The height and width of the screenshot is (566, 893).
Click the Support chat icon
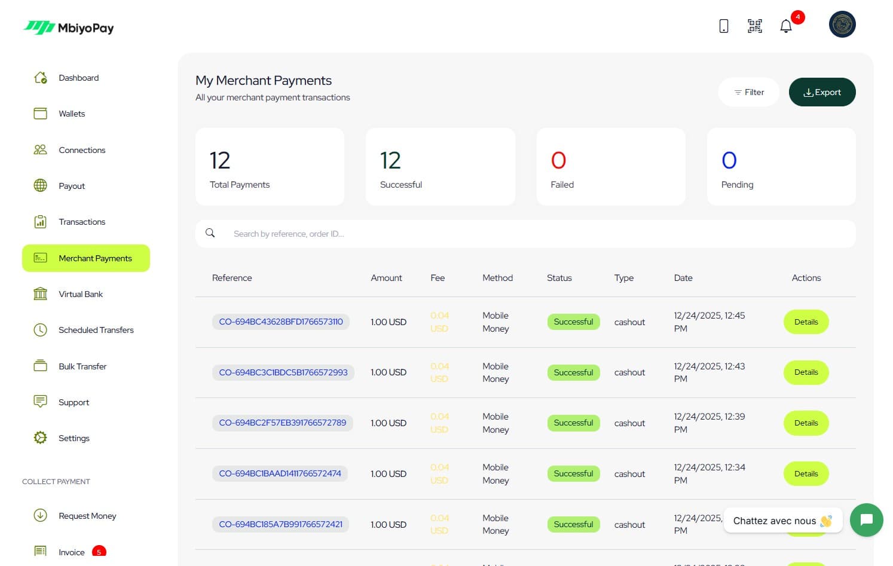pos(40,402)
